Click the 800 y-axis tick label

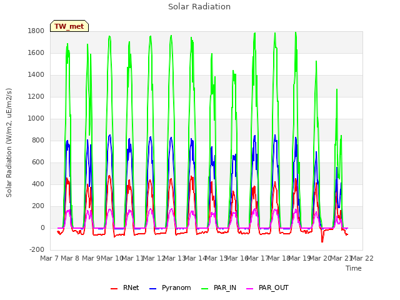tap(38, 140)
